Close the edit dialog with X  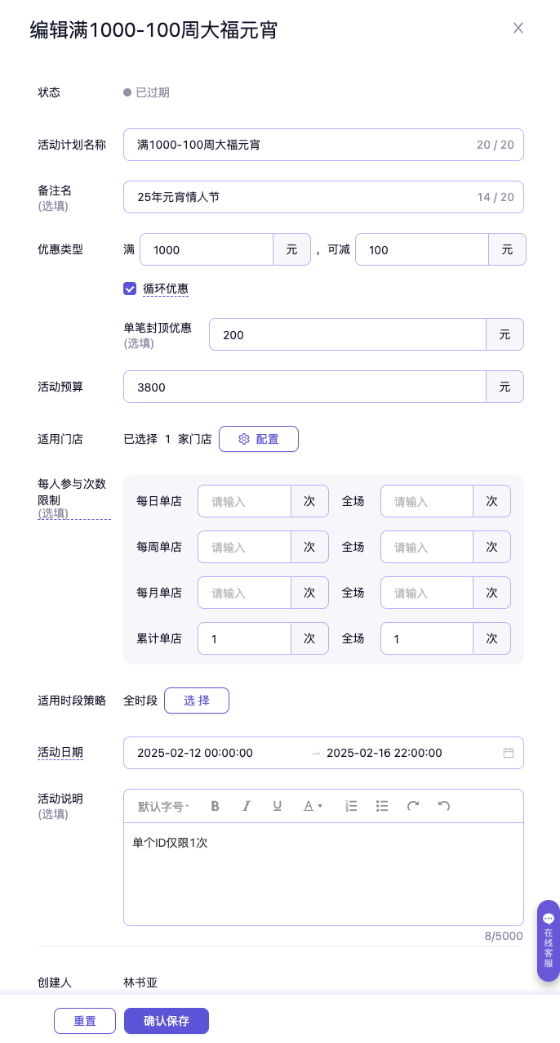518,28
